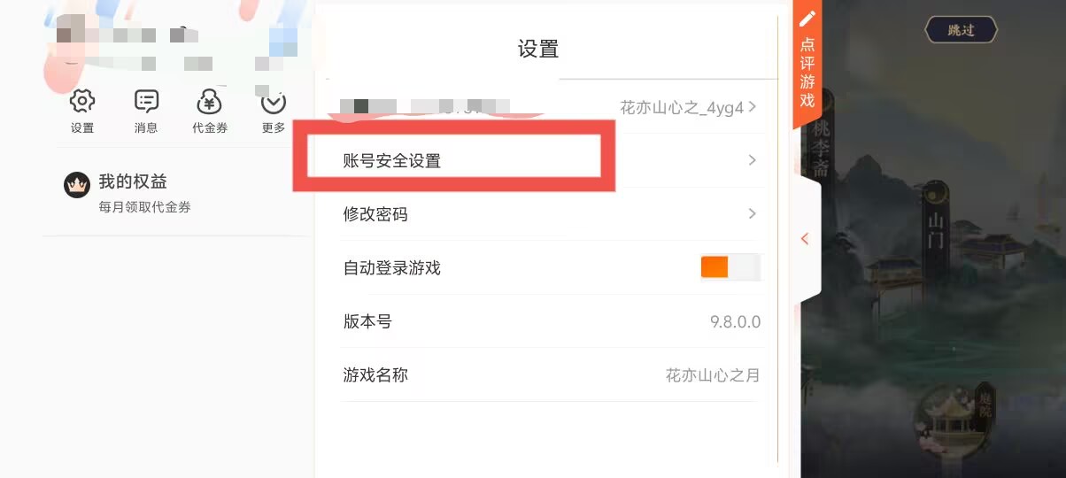
Task: Click the 游戏名称 花亦山心之月 row
Action: [x=550, y=375]
